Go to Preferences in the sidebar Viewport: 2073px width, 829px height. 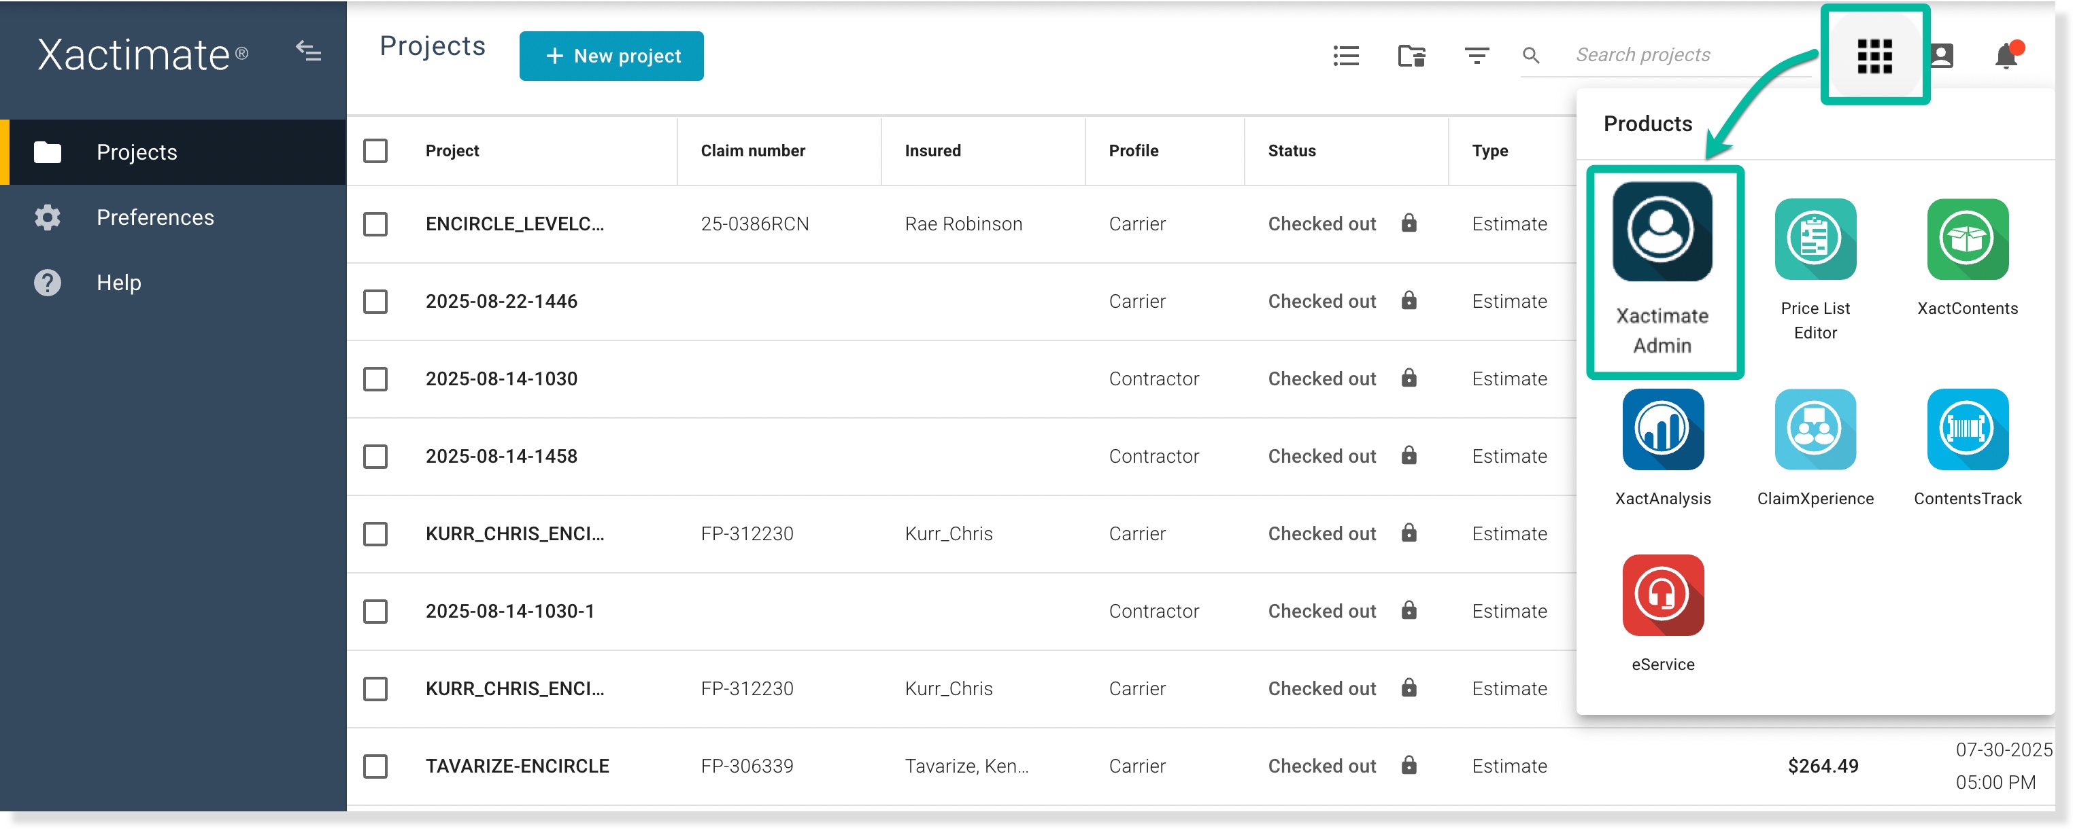154,218
